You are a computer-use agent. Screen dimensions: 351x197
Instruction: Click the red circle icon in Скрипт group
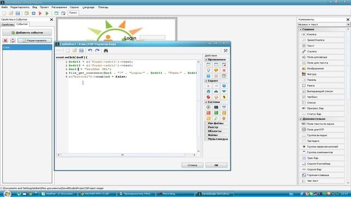pos(208,97)
